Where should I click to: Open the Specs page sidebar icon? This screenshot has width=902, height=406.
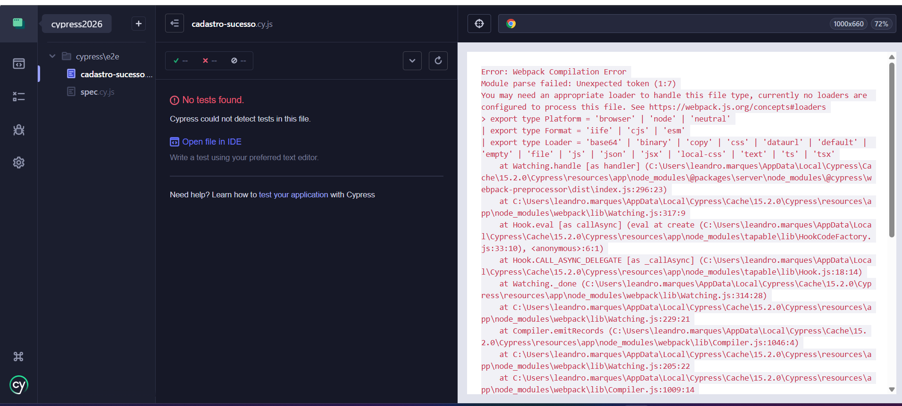pyautogui.click(x=18, y=64)
